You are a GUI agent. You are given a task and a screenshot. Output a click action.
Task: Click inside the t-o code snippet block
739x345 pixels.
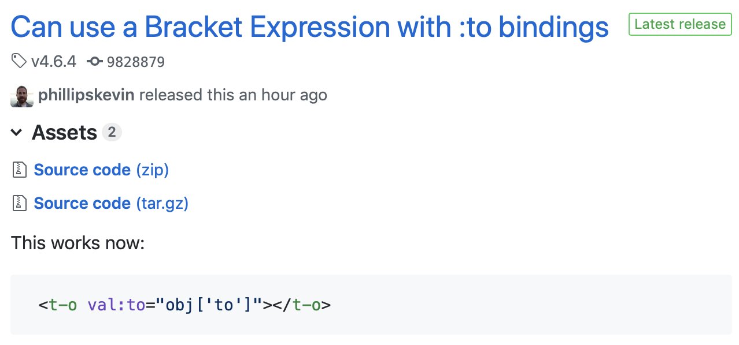[x=371, y=305]
